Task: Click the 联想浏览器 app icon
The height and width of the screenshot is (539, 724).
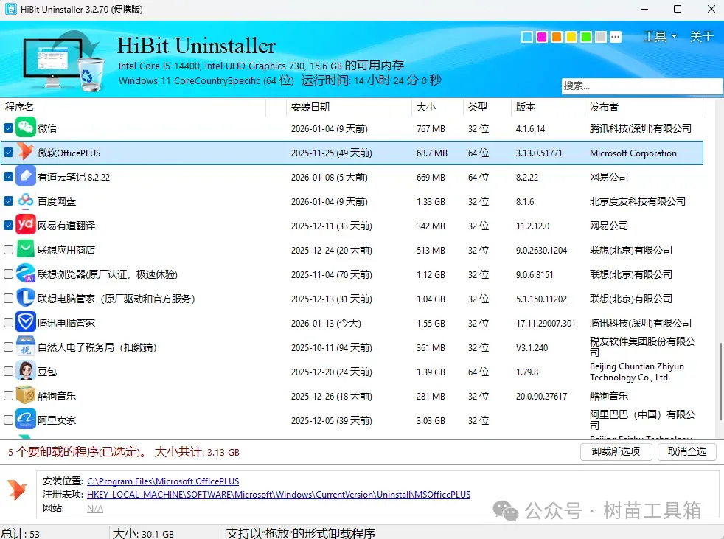Action: [25, 274]
